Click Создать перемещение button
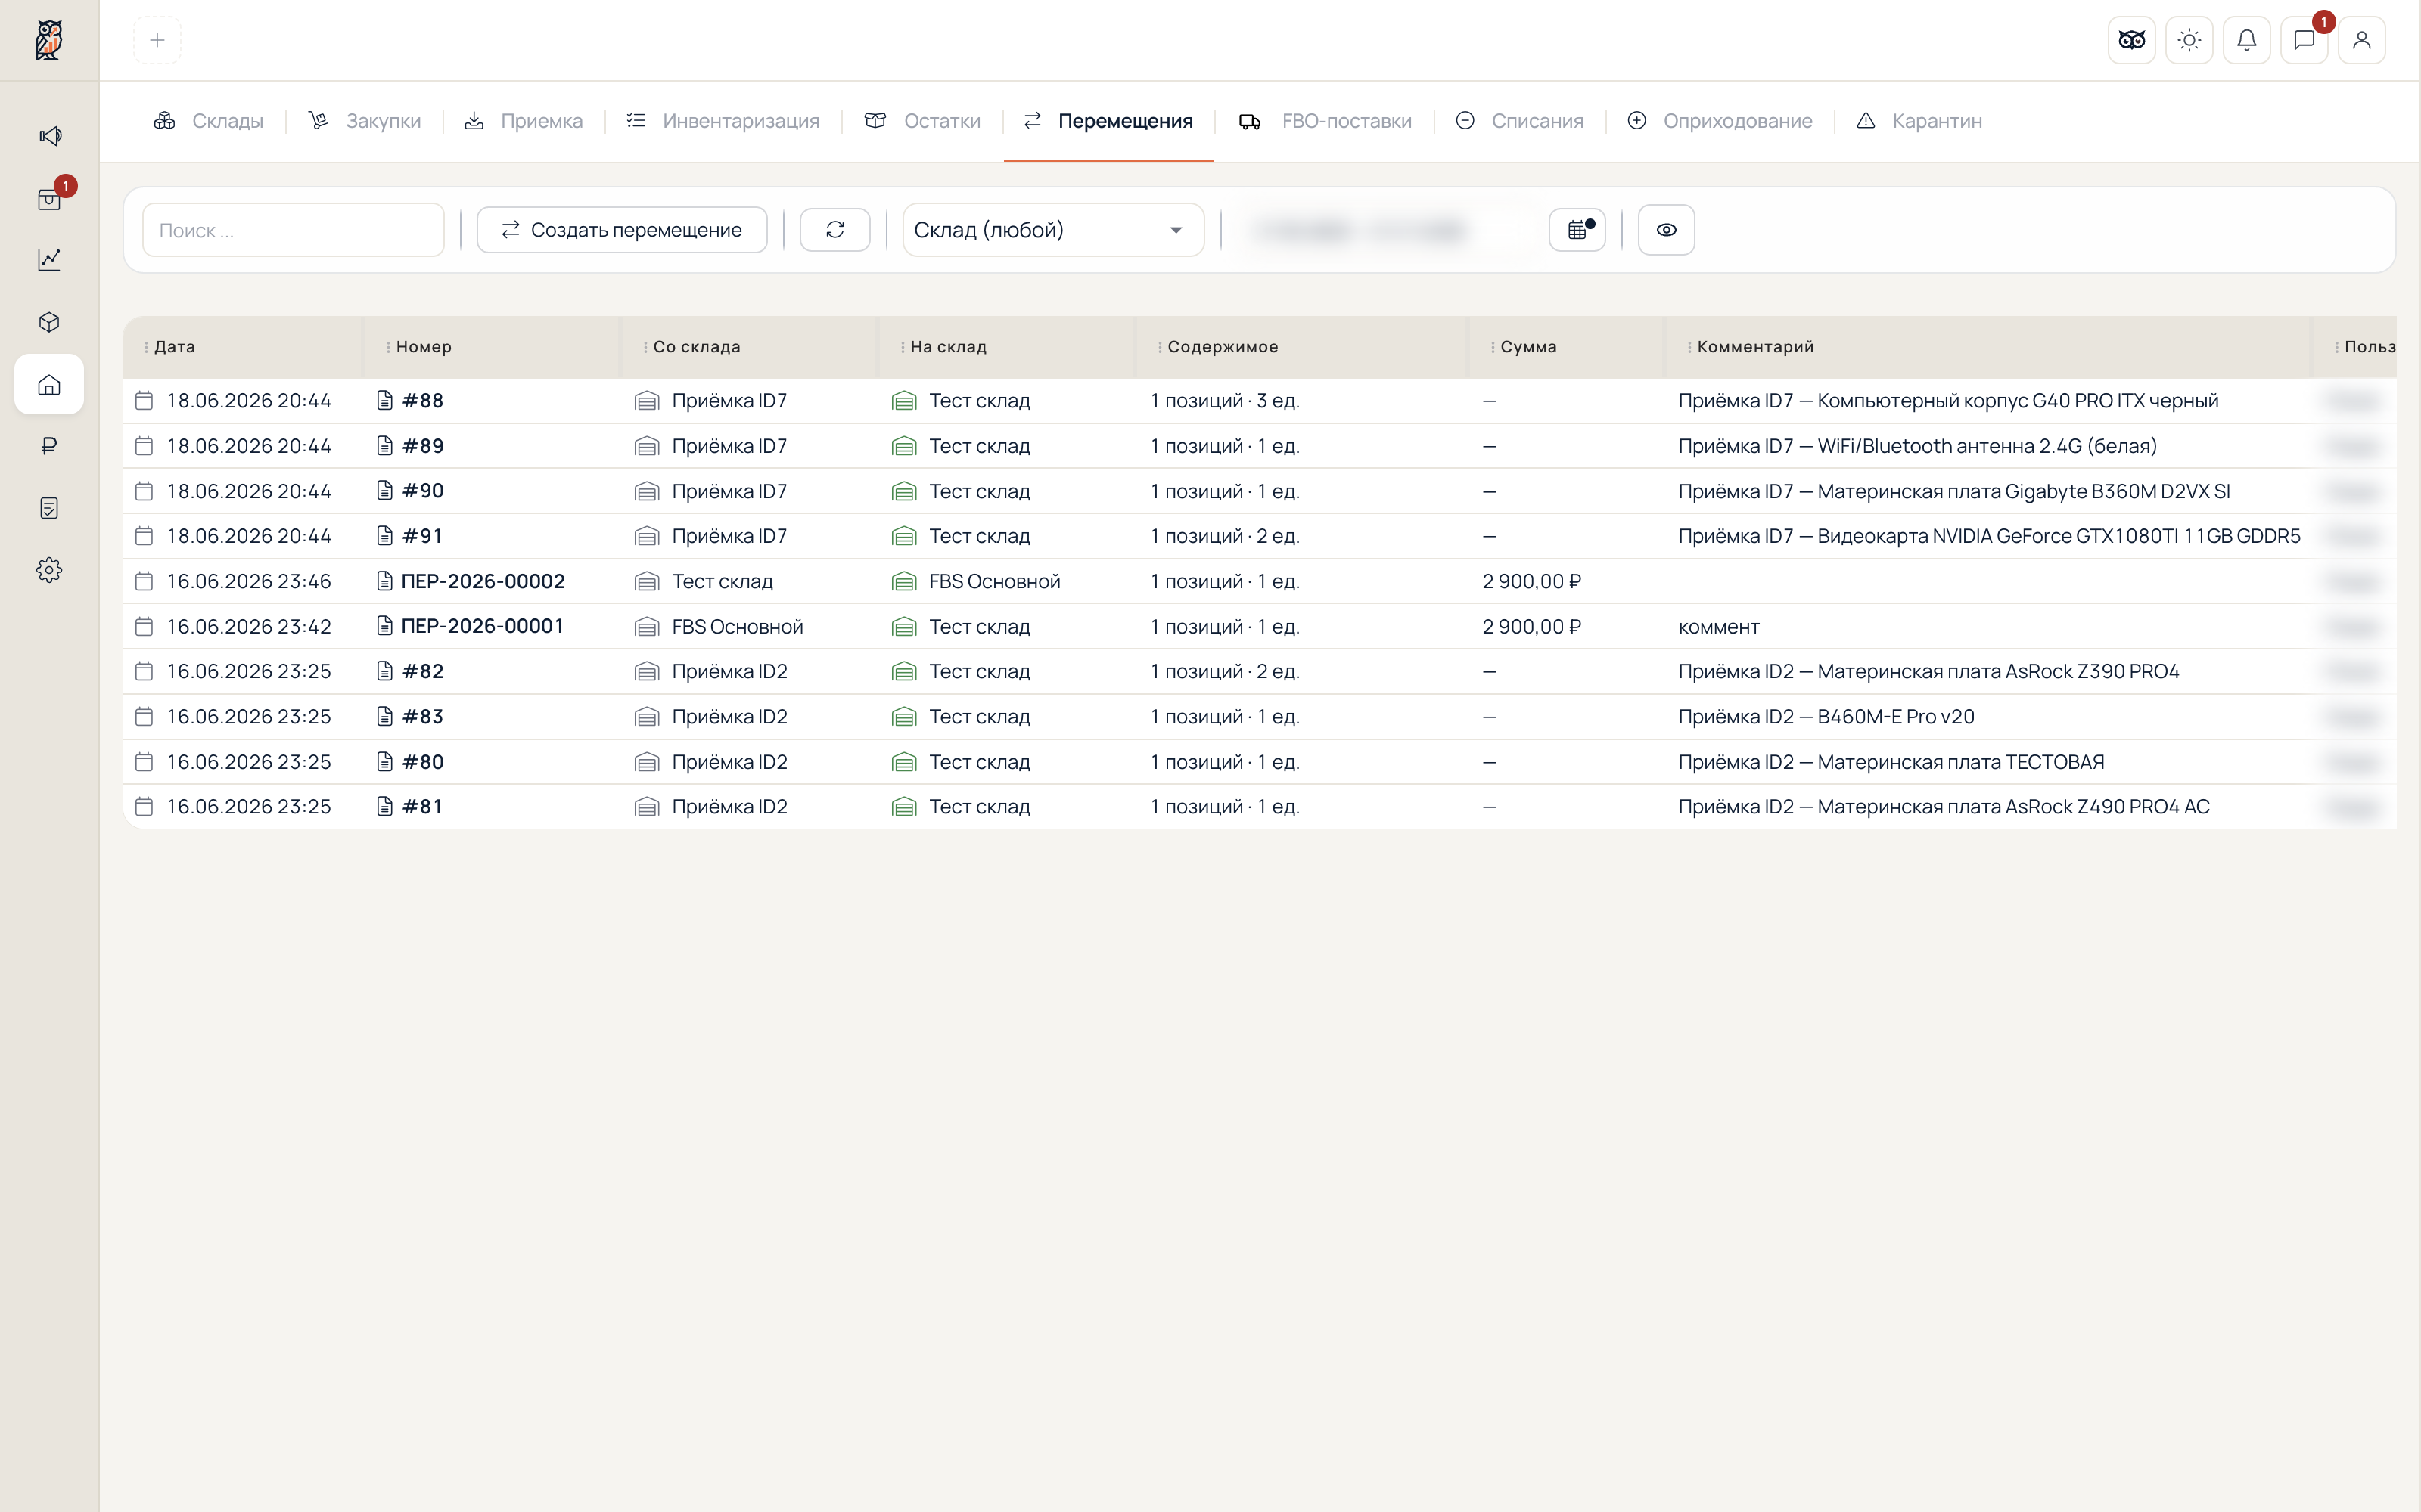Image resolution: width=2421 pixels, height=1512 pixels. [622, 230]
